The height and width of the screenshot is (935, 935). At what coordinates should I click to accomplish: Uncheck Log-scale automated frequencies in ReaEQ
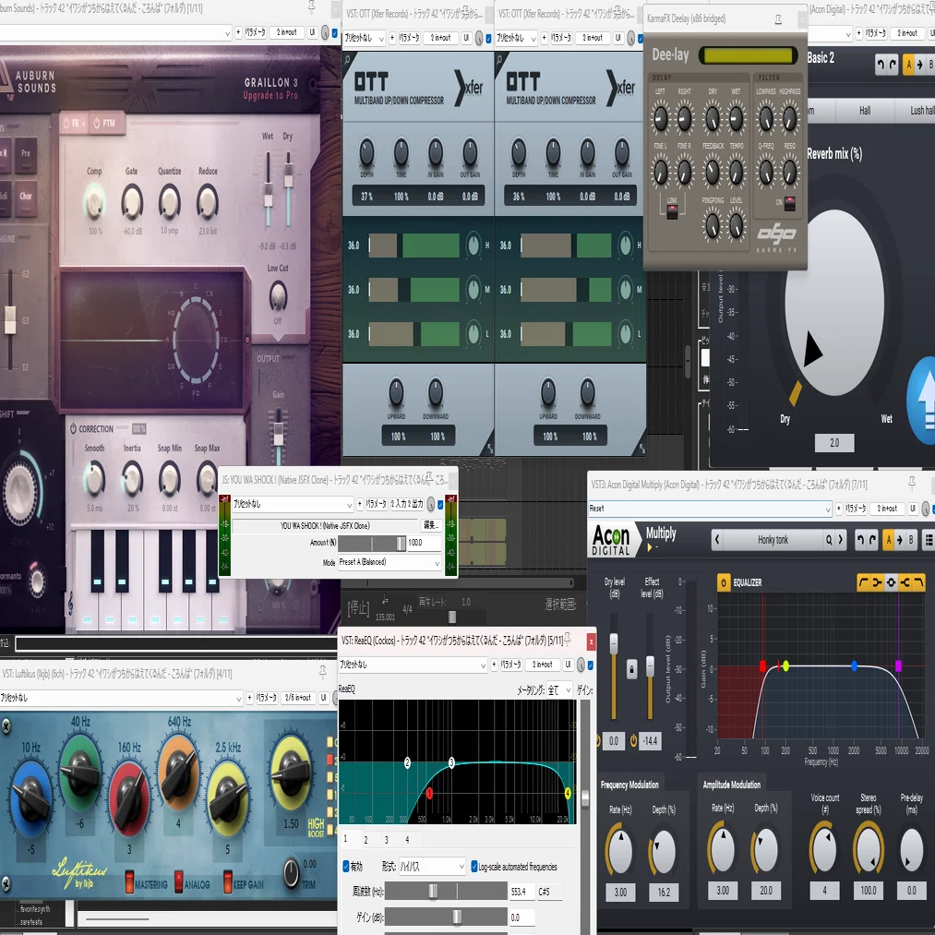[x=474, y=867]
